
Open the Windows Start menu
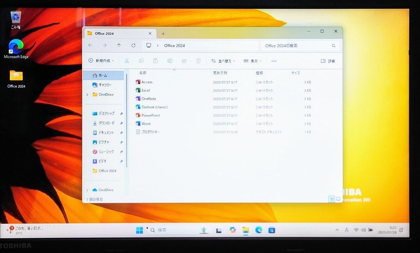[139, 230]
